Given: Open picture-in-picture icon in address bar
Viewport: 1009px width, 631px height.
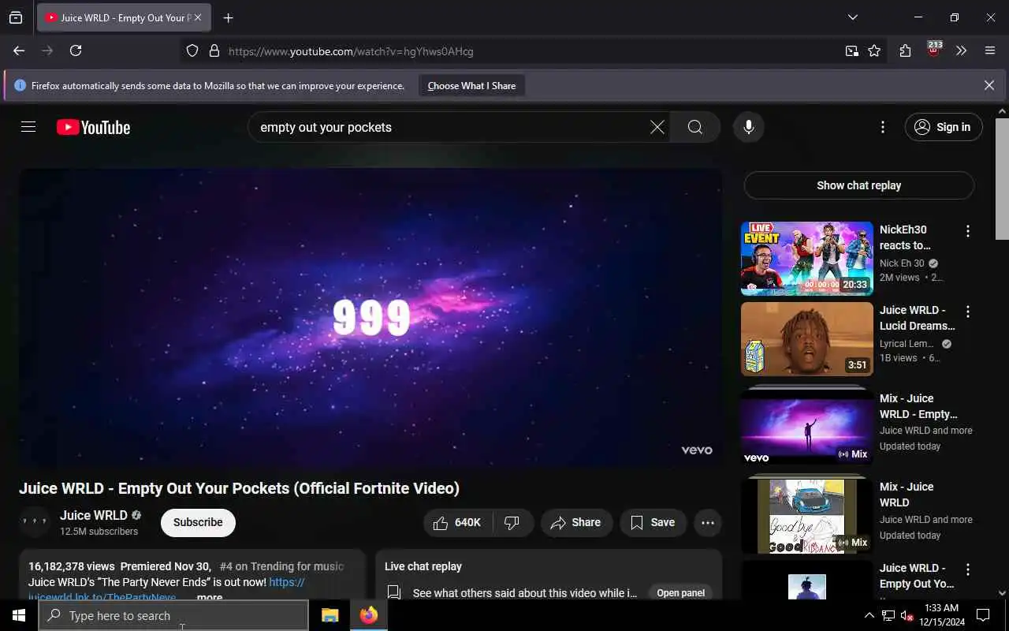Looking at the screenshot, I should (851, 50).
